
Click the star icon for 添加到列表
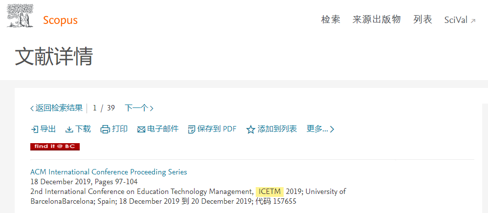250,129
